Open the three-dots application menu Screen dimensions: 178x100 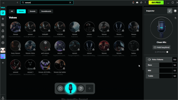3,3
